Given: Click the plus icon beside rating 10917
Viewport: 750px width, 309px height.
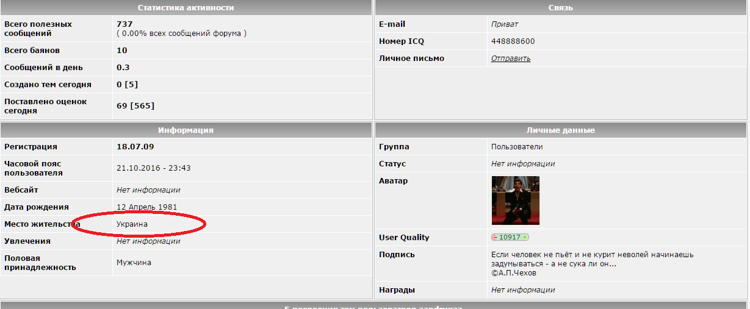Looking at the screenshot, I should point(525,237).
